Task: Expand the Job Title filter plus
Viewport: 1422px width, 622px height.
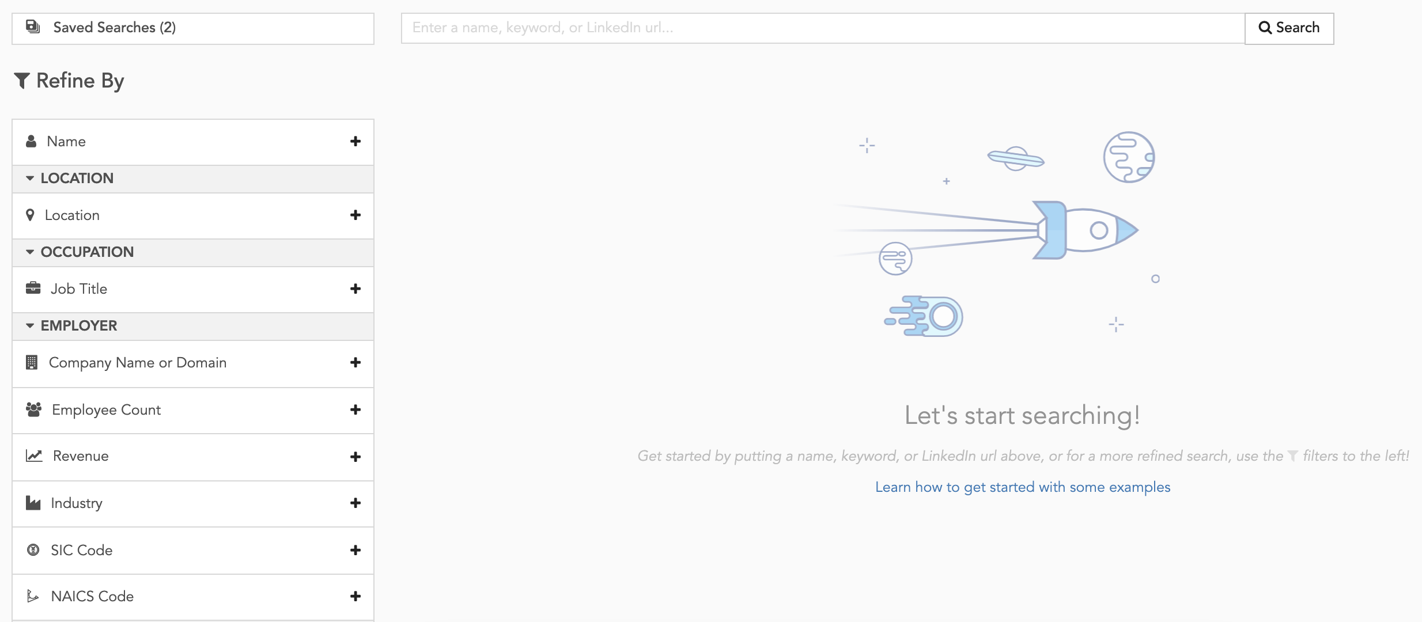Action: coord(355,289)
